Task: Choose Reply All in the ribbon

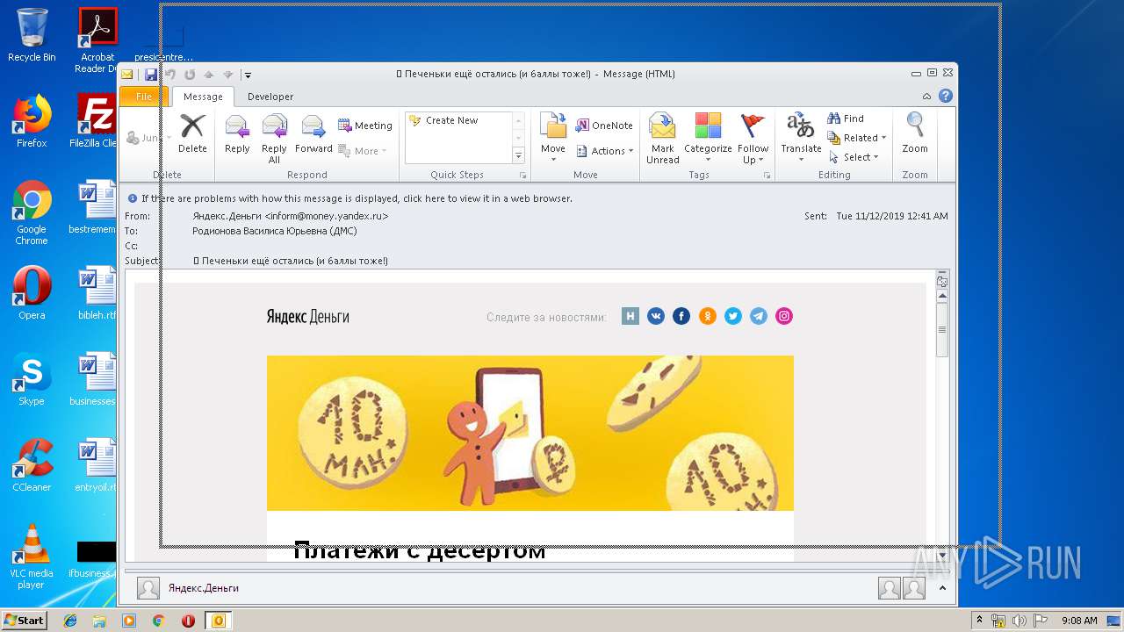Action: point(274,139)
